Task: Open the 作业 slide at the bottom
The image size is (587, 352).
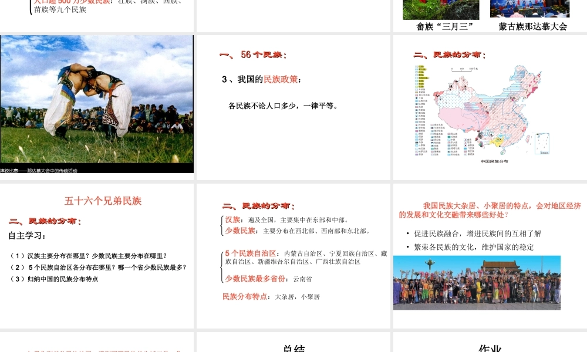Action: pos(490,342)
